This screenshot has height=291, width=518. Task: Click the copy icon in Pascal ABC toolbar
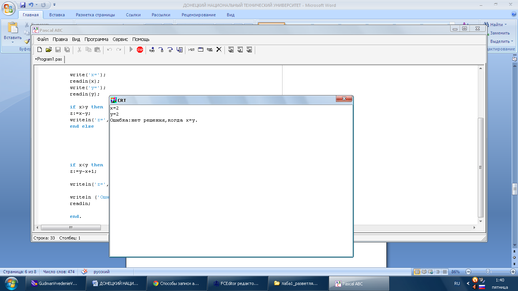pyautogui.click(x=88, y=50)
